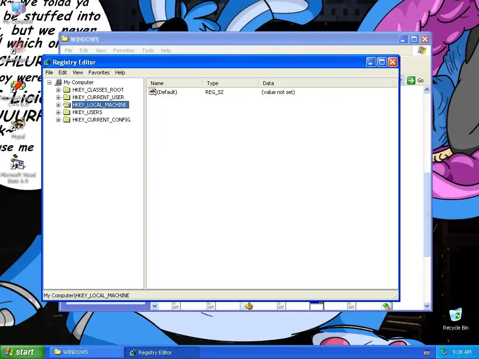Click dropdown arrow at bottom of WINDOWS window

(x=154, y=306)
